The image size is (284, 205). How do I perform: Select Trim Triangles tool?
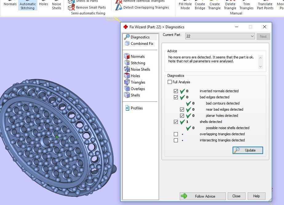246,5
